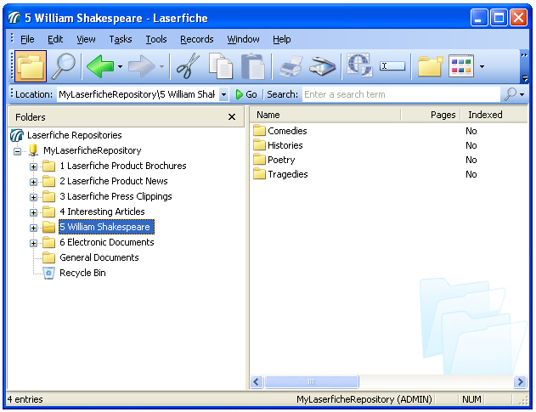Open the Window menu

[x=244, y=39]
